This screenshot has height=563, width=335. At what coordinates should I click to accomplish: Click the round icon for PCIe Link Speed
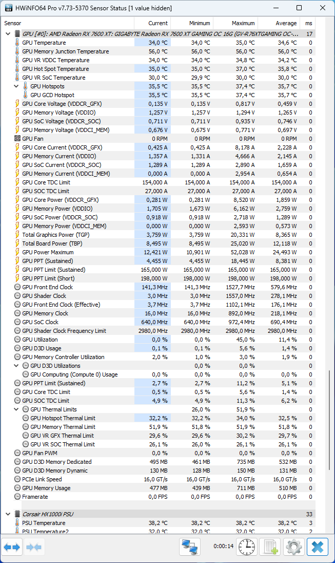pyautogui.click(x=17, y=479)
